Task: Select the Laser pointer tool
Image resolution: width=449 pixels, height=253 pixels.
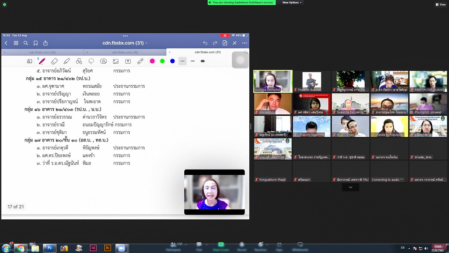Action: pyautogui.click(x=140, y=61)
